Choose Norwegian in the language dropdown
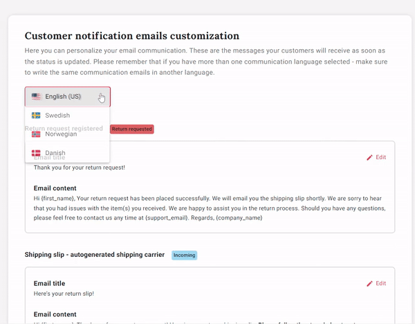The height and width of the screenshot is (324, 415). click(67, 134)
